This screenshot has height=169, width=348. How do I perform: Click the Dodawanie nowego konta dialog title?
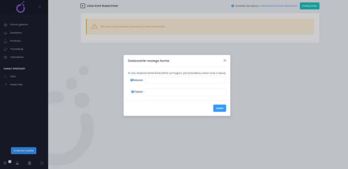tap(149, 61)
